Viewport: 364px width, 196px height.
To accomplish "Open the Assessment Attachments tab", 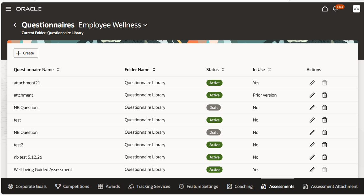I will click(x=330, y=186).
